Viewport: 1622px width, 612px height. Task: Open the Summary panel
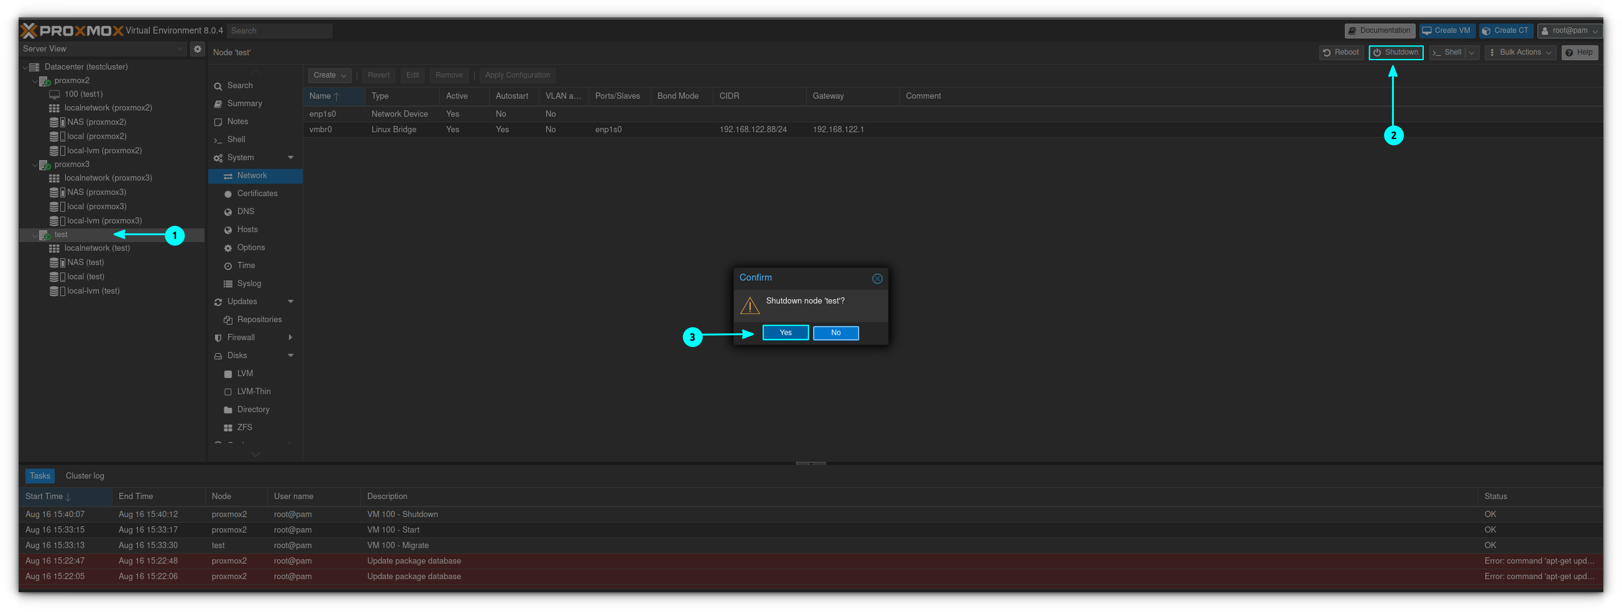tap(244, 104)
